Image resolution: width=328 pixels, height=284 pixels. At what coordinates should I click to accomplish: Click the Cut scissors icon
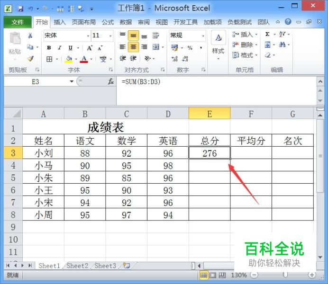[x=30, y=35]
